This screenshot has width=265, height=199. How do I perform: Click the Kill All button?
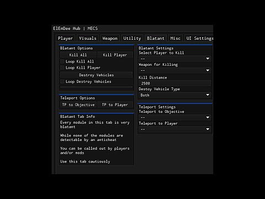[78, 55]
